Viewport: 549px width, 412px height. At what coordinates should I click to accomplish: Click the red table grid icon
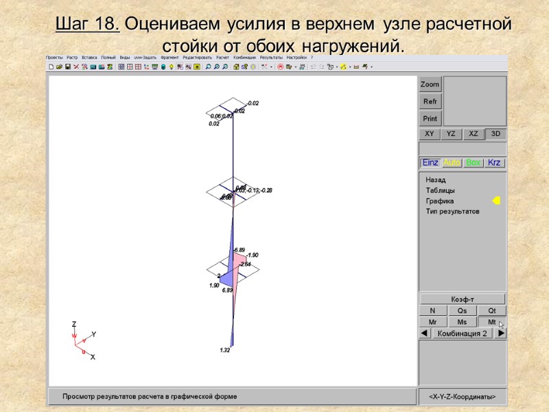tap(138, 67)
